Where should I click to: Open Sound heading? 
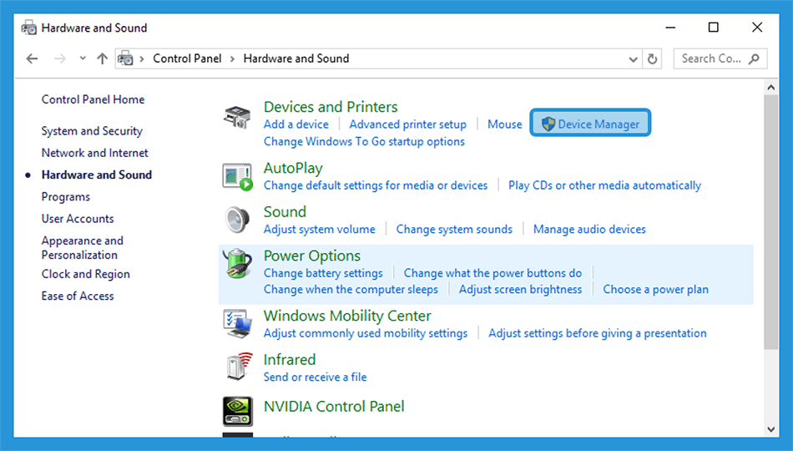tap(285, 211)
